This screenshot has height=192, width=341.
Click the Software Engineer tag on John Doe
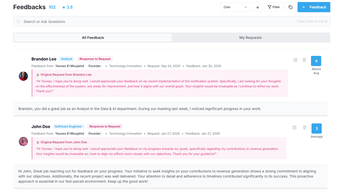click(x=68, y=127)
